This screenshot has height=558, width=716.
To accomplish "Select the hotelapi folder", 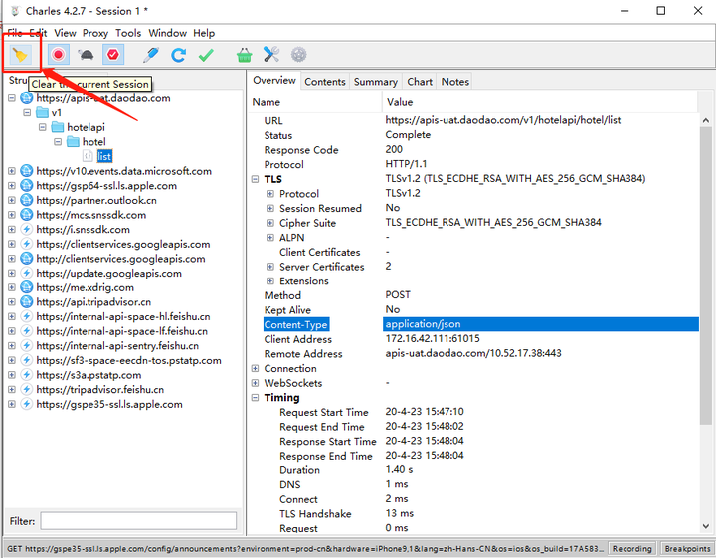I will [86, 127].
